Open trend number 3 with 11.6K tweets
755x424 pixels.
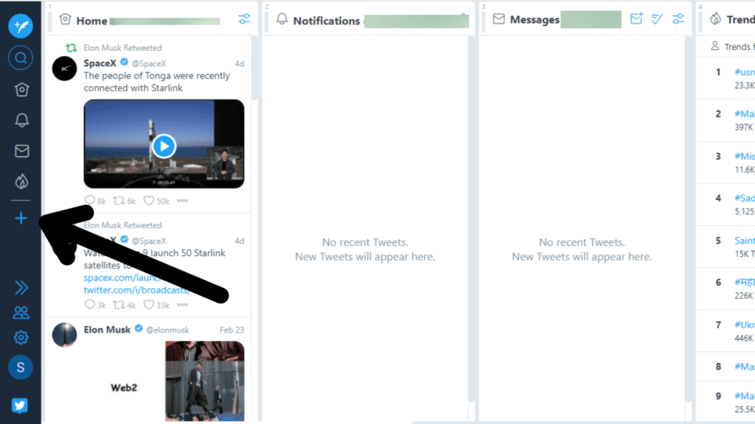click(745, 156)
